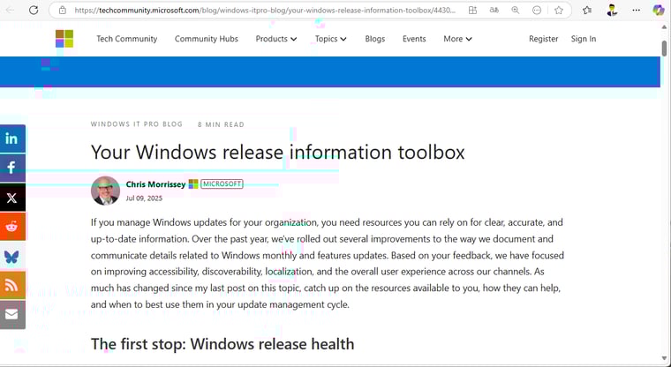Open Favorites list icon
Screen dimensions: 671x367
tap(587, 11)
